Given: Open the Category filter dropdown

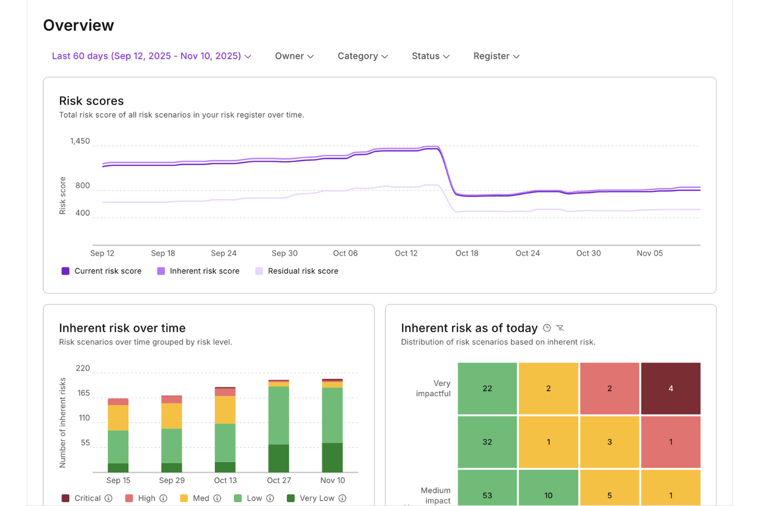Looking at the screenshot, I should point(362,56).
